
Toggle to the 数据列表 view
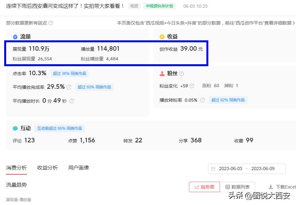pyautogui.click(x=238, y=187)
